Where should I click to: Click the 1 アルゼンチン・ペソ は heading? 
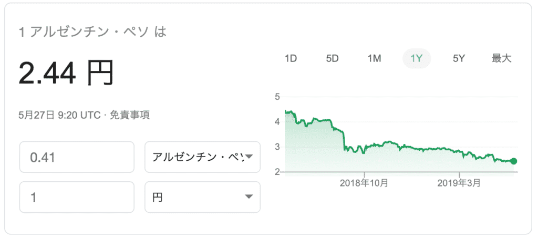click(x=92, y=32)
